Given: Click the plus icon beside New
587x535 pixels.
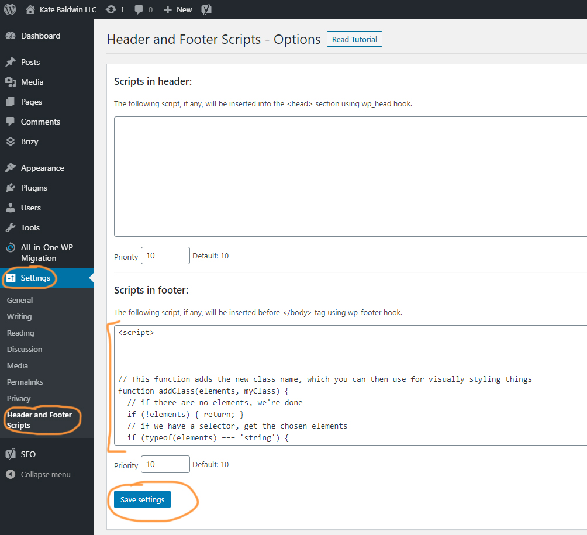Looking at the screenshot, I should 168,10.
